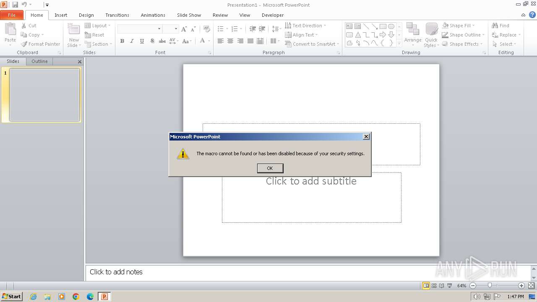This screenshot has width=537, height=302.
Task: Select slide 1 thumbnail
Action: [44, 95]
